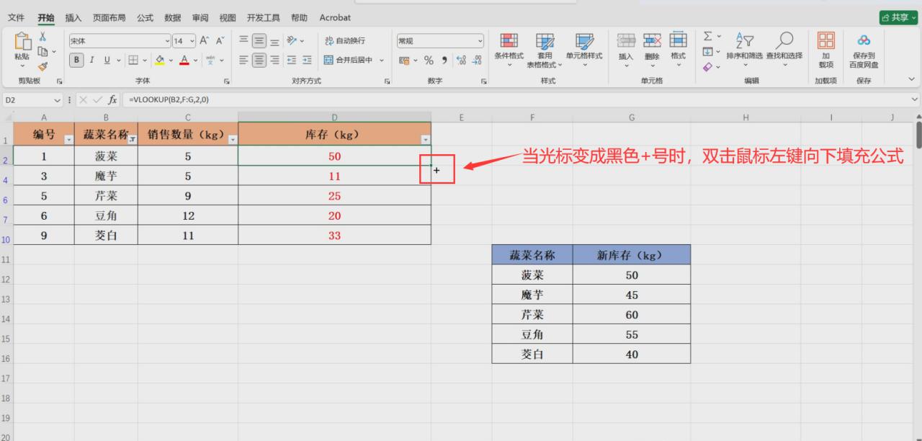Viewport: 922px width, 441px height.
Task: Toggle Italic formatting
Action: point(91,61)
